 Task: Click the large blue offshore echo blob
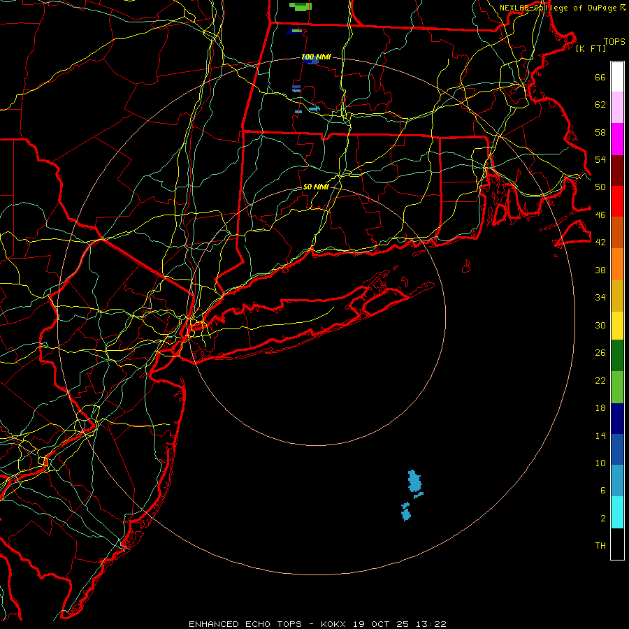pyautogui.click(x=414, y=482)
